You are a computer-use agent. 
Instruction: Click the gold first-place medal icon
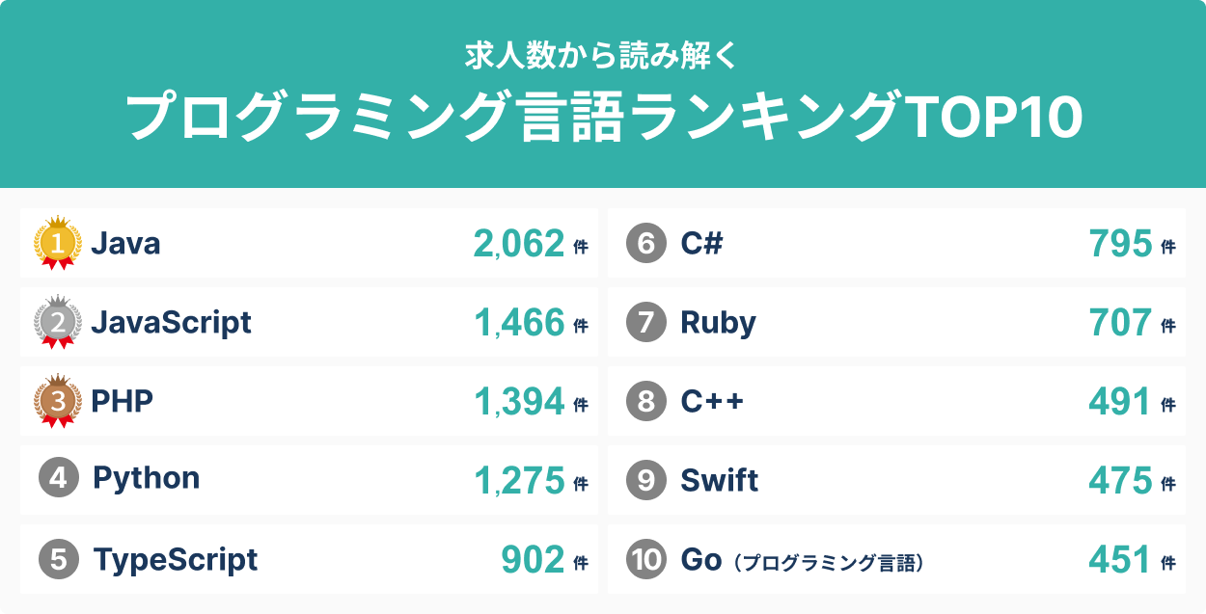pos(58,243)
